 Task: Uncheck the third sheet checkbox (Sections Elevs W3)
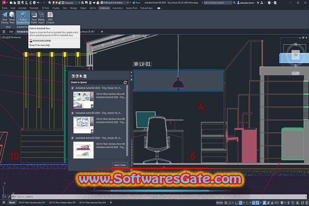click(x=73, y=138)
